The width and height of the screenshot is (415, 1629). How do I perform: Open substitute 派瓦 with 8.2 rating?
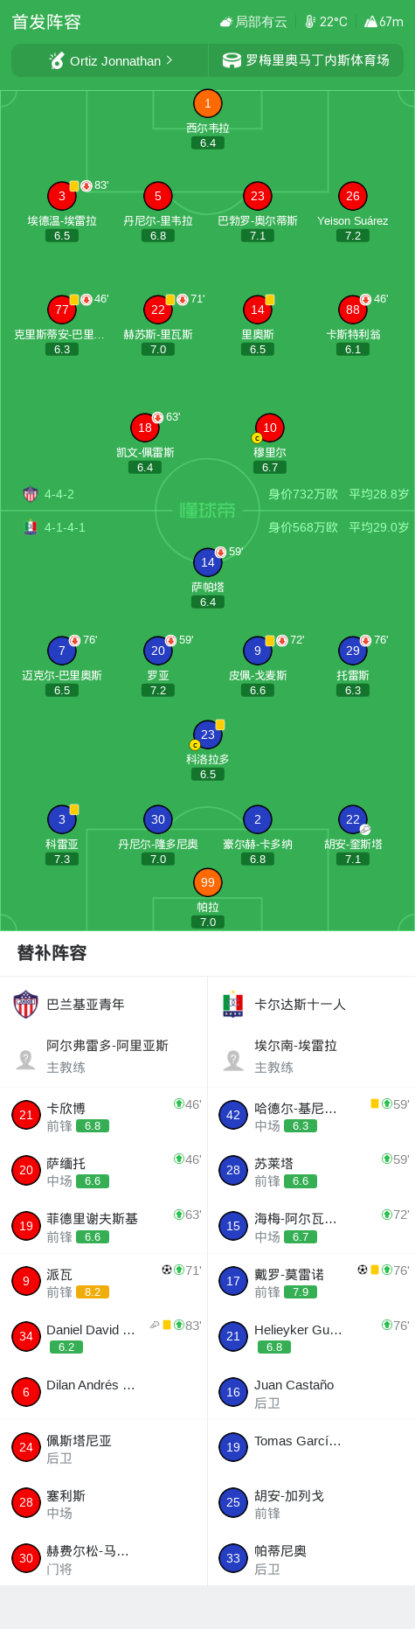[x=104, y=1282]
